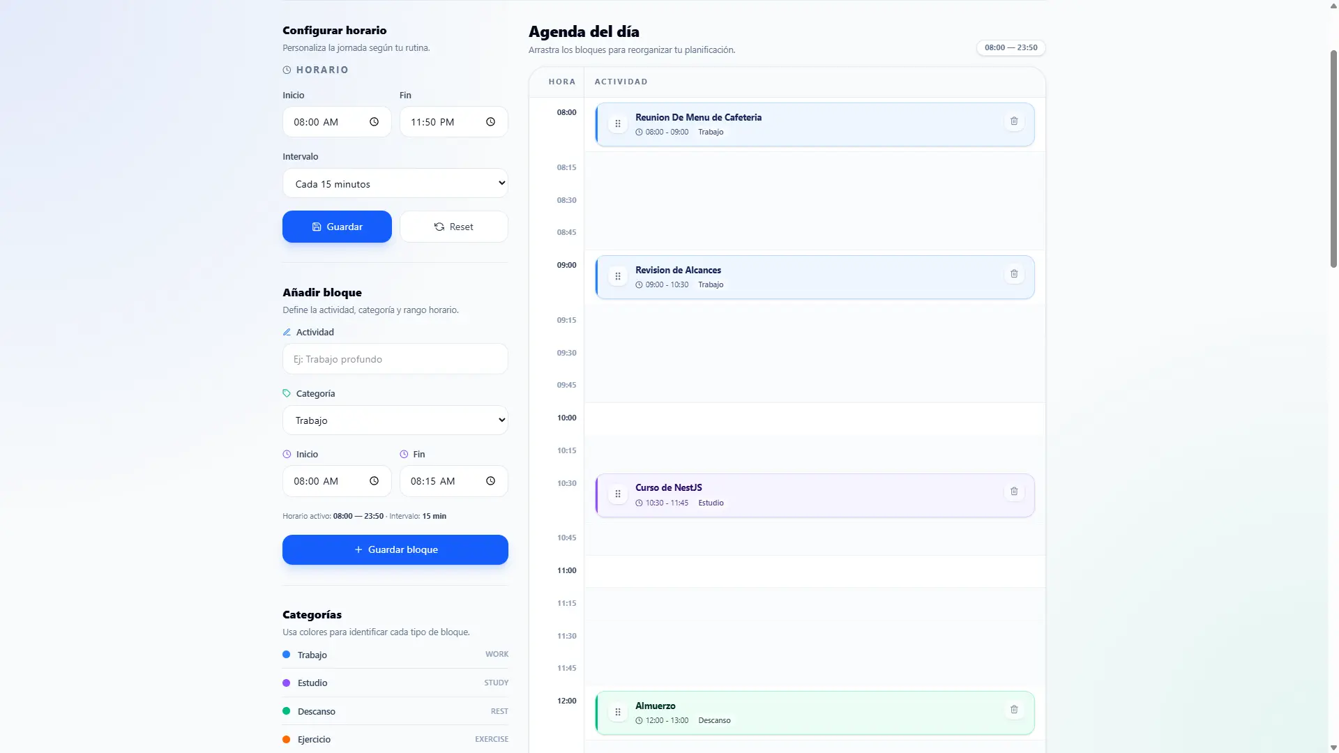Image resolution: width=1339 pixels, height=753 pixels.
Task: Click the Almuerzo block trash icon
Action: [1014, 710]
